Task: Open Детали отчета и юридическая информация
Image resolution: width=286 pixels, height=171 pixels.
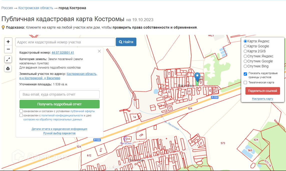Action: [59, 129]
